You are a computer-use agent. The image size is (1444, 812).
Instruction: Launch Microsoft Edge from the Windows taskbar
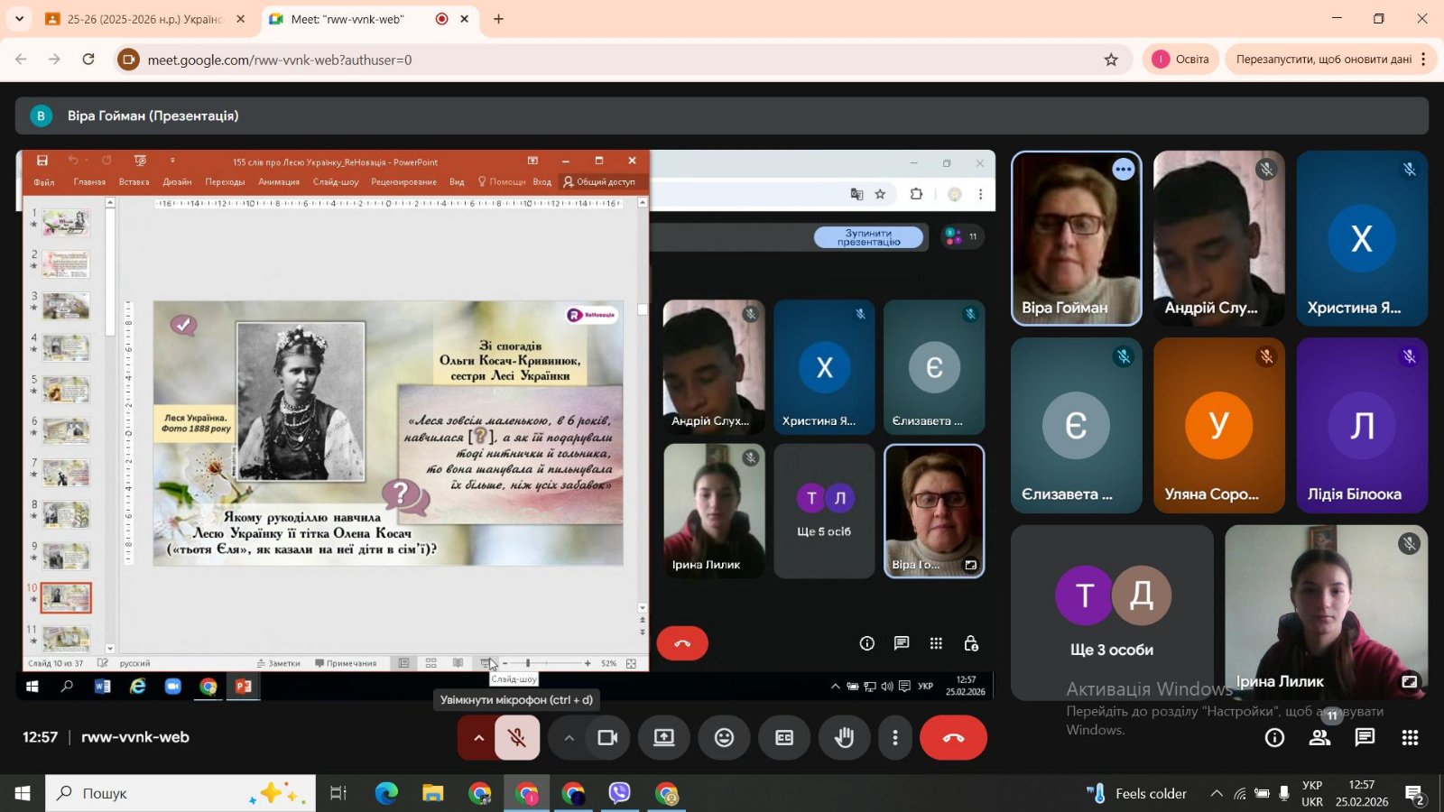[386, 793]
